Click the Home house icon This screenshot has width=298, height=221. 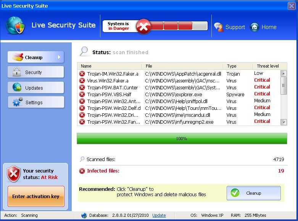[255, 27]
